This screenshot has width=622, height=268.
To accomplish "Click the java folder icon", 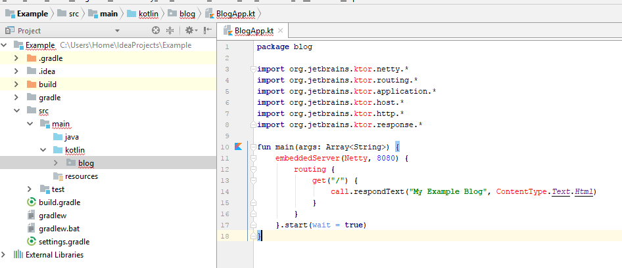I will pyautogui.click(x=58, y=137).
